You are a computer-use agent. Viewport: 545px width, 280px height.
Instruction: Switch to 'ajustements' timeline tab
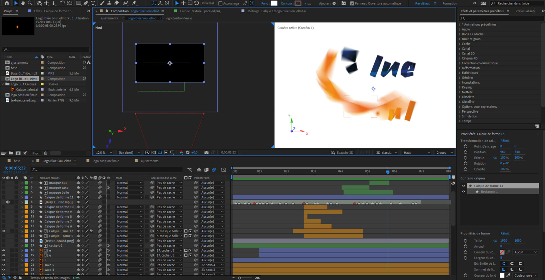point(150,161)
